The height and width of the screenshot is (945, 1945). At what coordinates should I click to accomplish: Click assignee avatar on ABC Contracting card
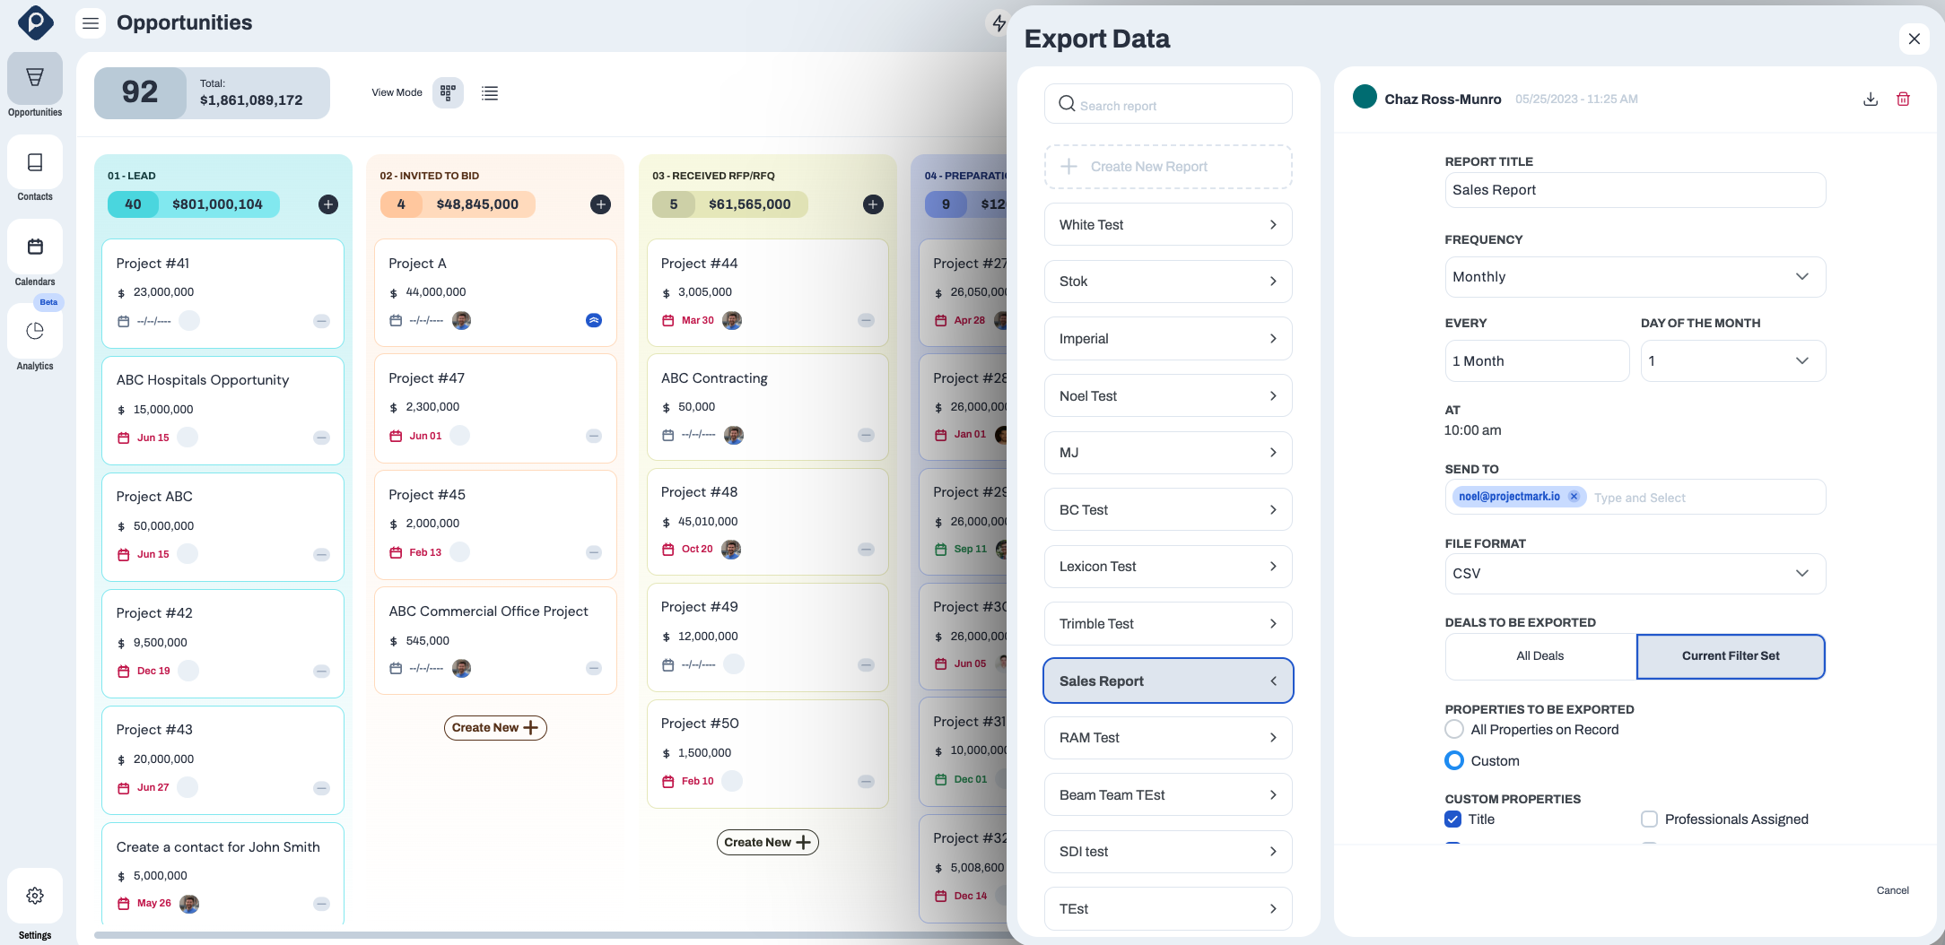tap(734, 435)
